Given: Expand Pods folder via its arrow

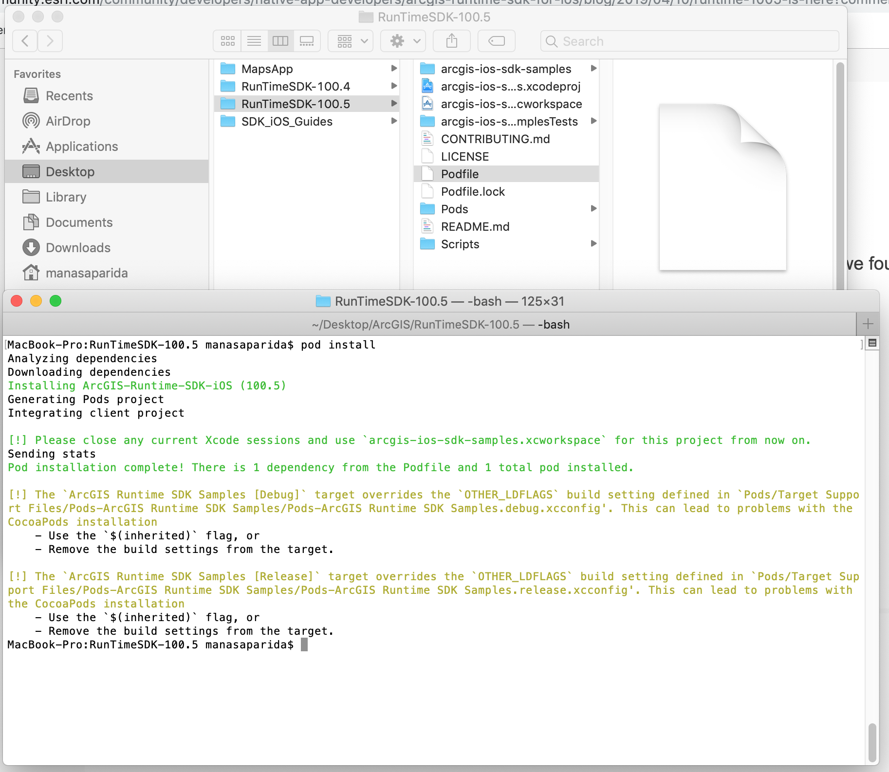Looking at the screenshot, I should click(x=593, y=209).
